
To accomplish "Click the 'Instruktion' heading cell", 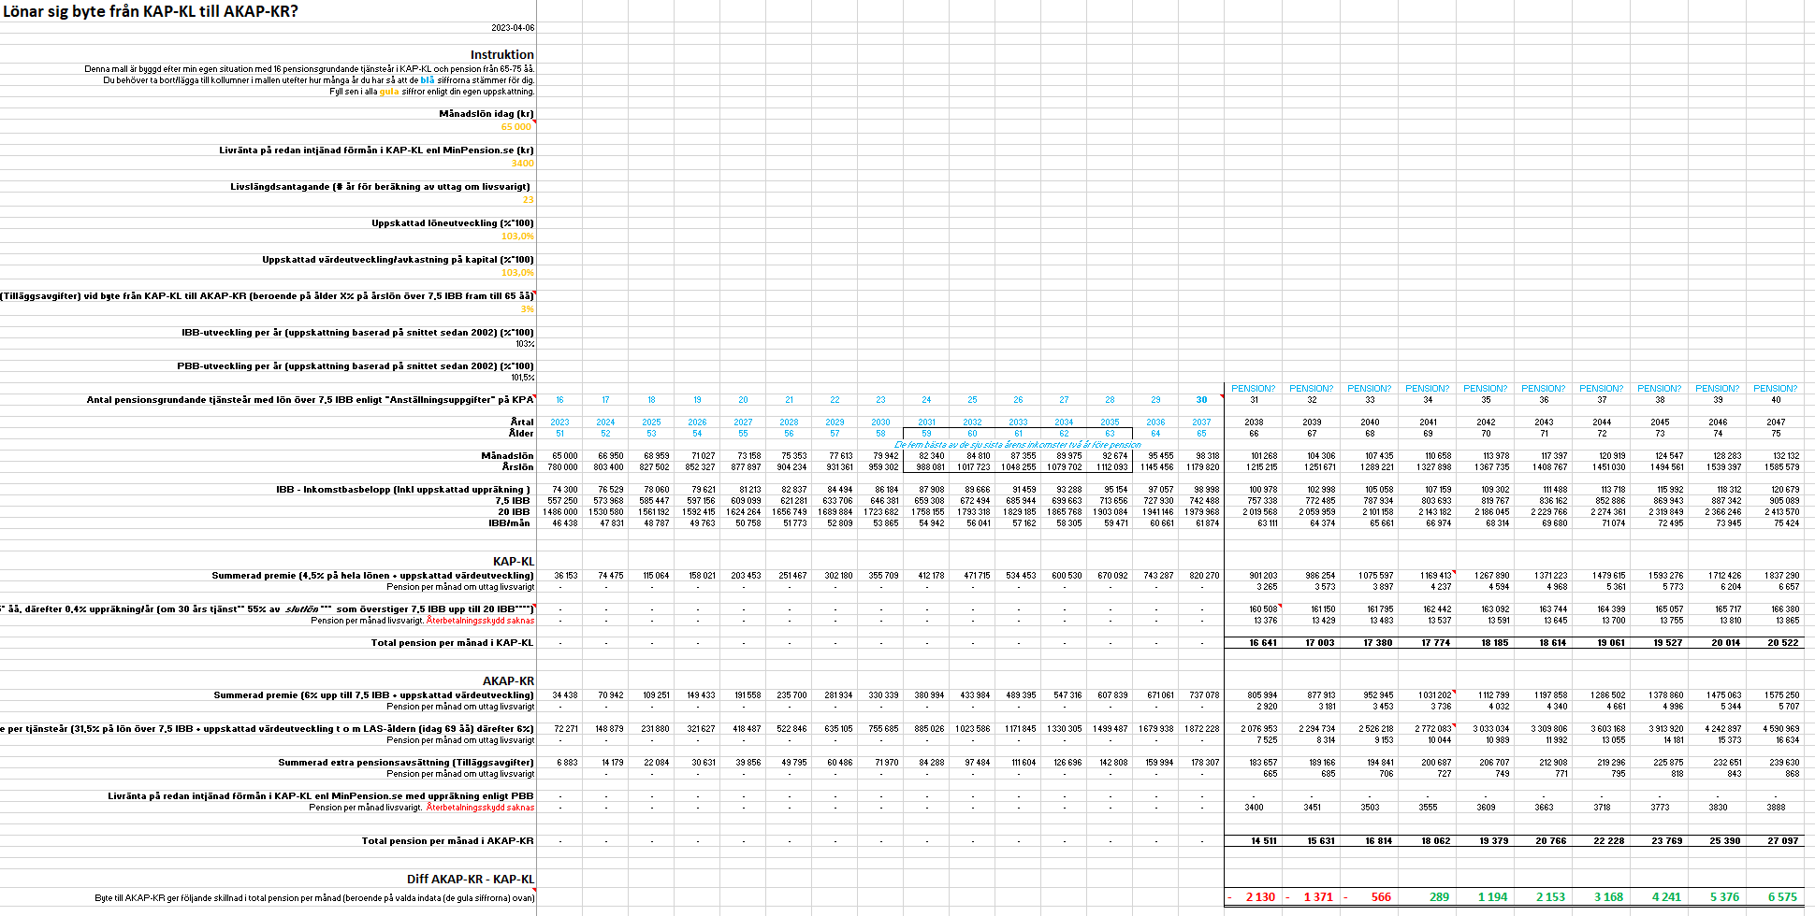I will click(x=501, y=55).
